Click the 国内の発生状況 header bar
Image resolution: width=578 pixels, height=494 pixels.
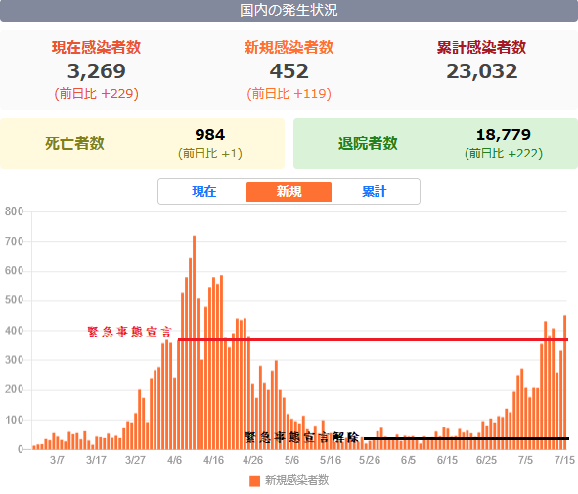pos(289,11)
